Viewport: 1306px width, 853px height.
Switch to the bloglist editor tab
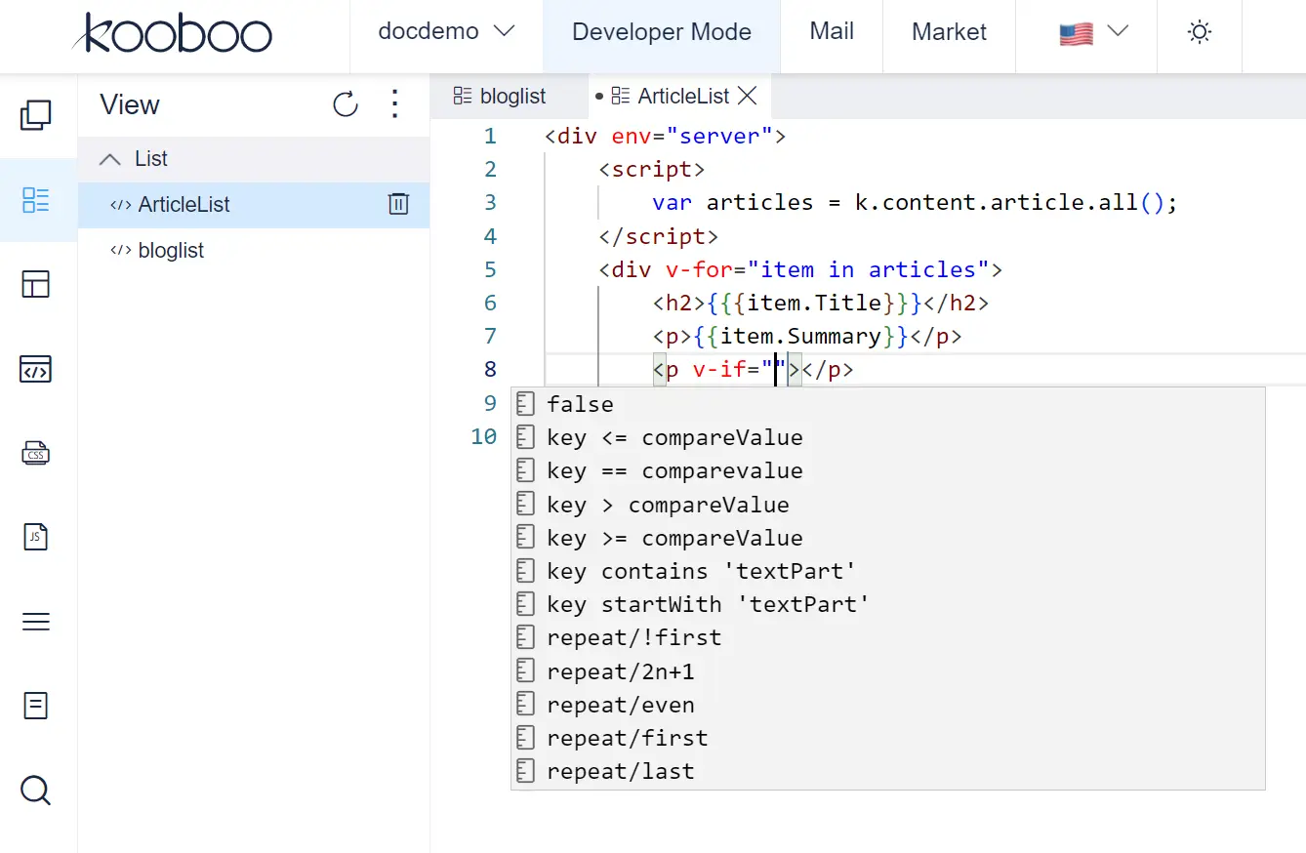click(x=501, y=97)
